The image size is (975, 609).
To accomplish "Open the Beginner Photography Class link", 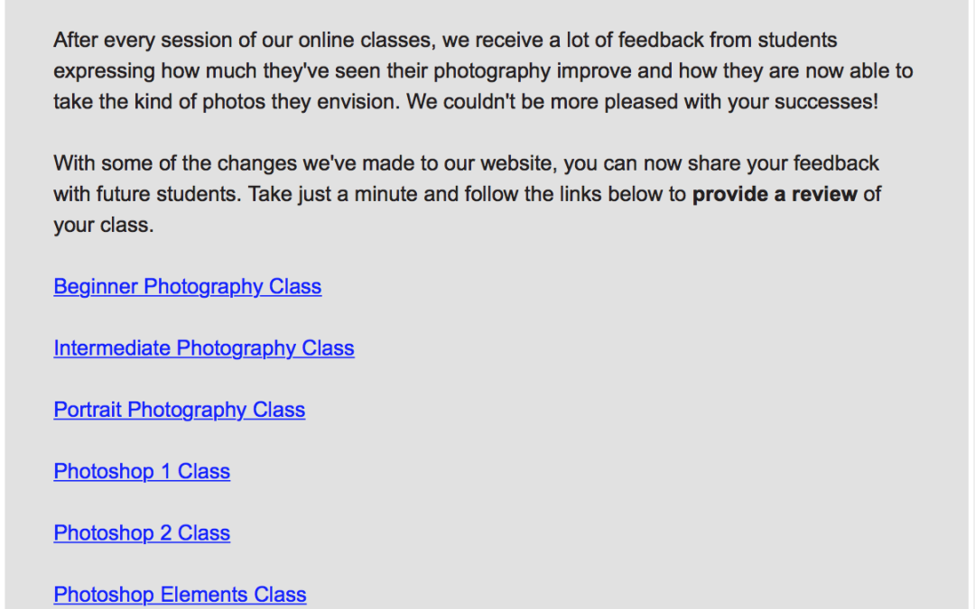I will (187, 287).
